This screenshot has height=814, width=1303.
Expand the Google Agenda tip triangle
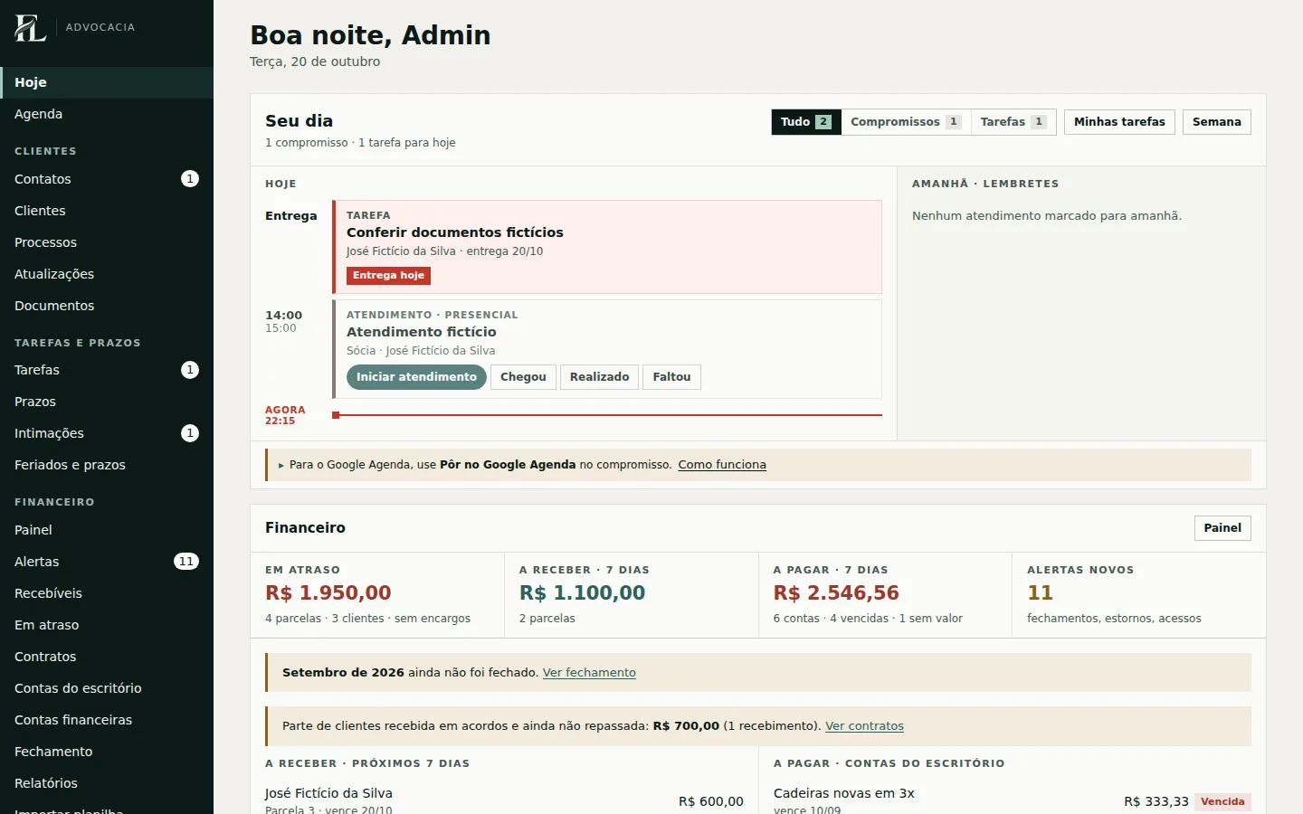click(281, 465)
